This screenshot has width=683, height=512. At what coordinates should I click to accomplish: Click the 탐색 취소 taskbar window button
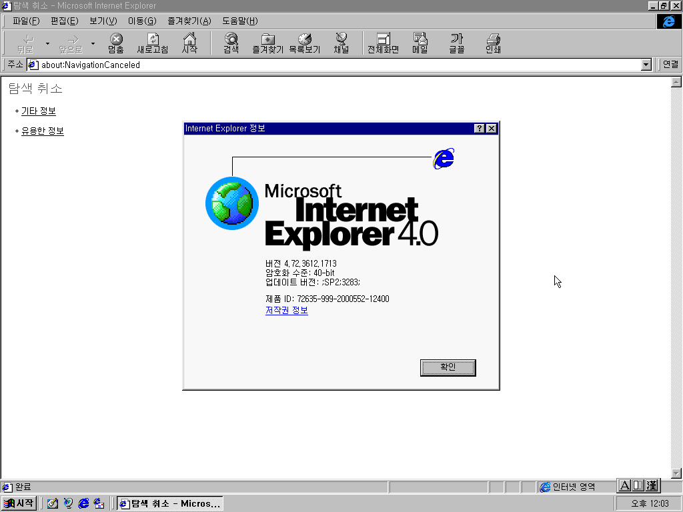tap(170, 503)
